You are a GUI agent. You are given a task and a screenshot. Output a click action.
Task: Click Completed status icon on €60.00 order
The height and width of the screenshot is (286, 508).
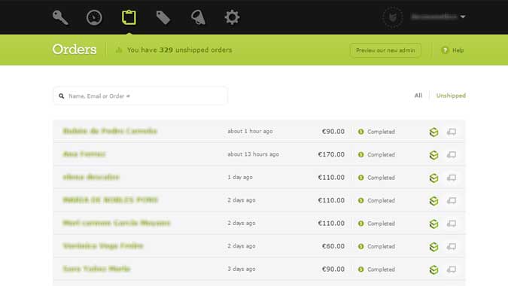[x=361, y=246]
